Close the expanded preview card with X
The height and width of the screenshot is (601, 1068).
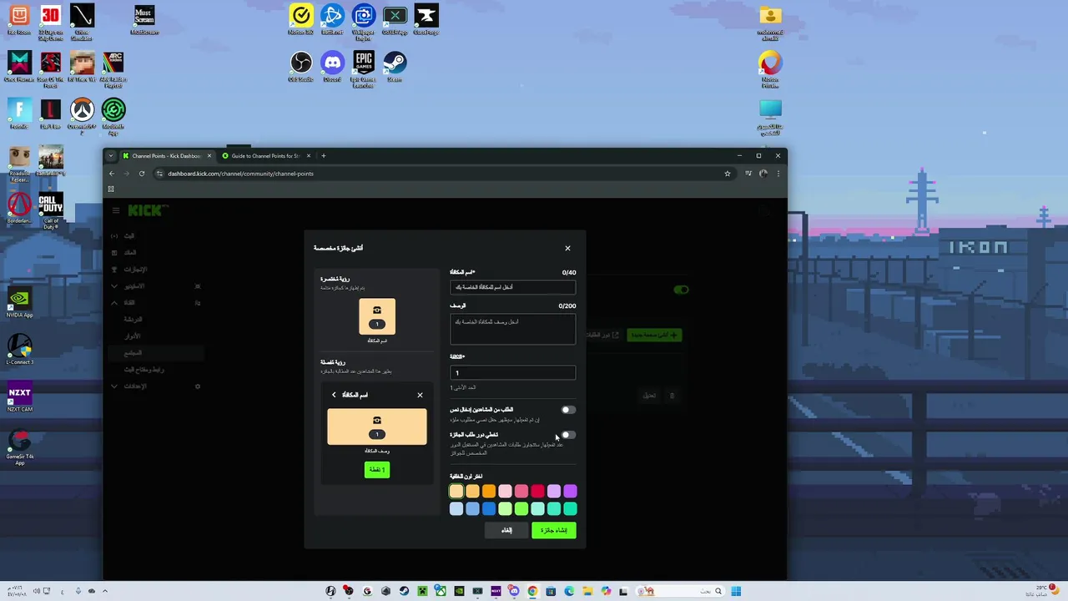(420, 395)
